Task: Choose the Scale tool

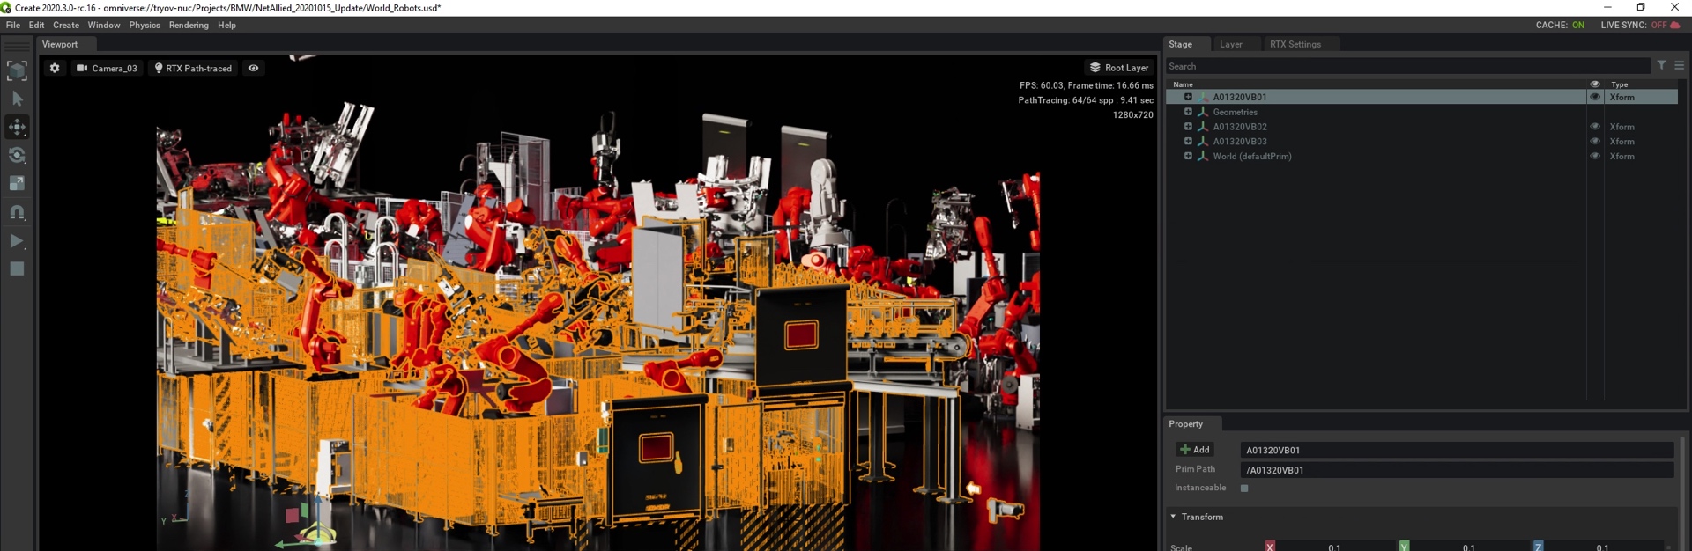Action: [x=17, y=184]
